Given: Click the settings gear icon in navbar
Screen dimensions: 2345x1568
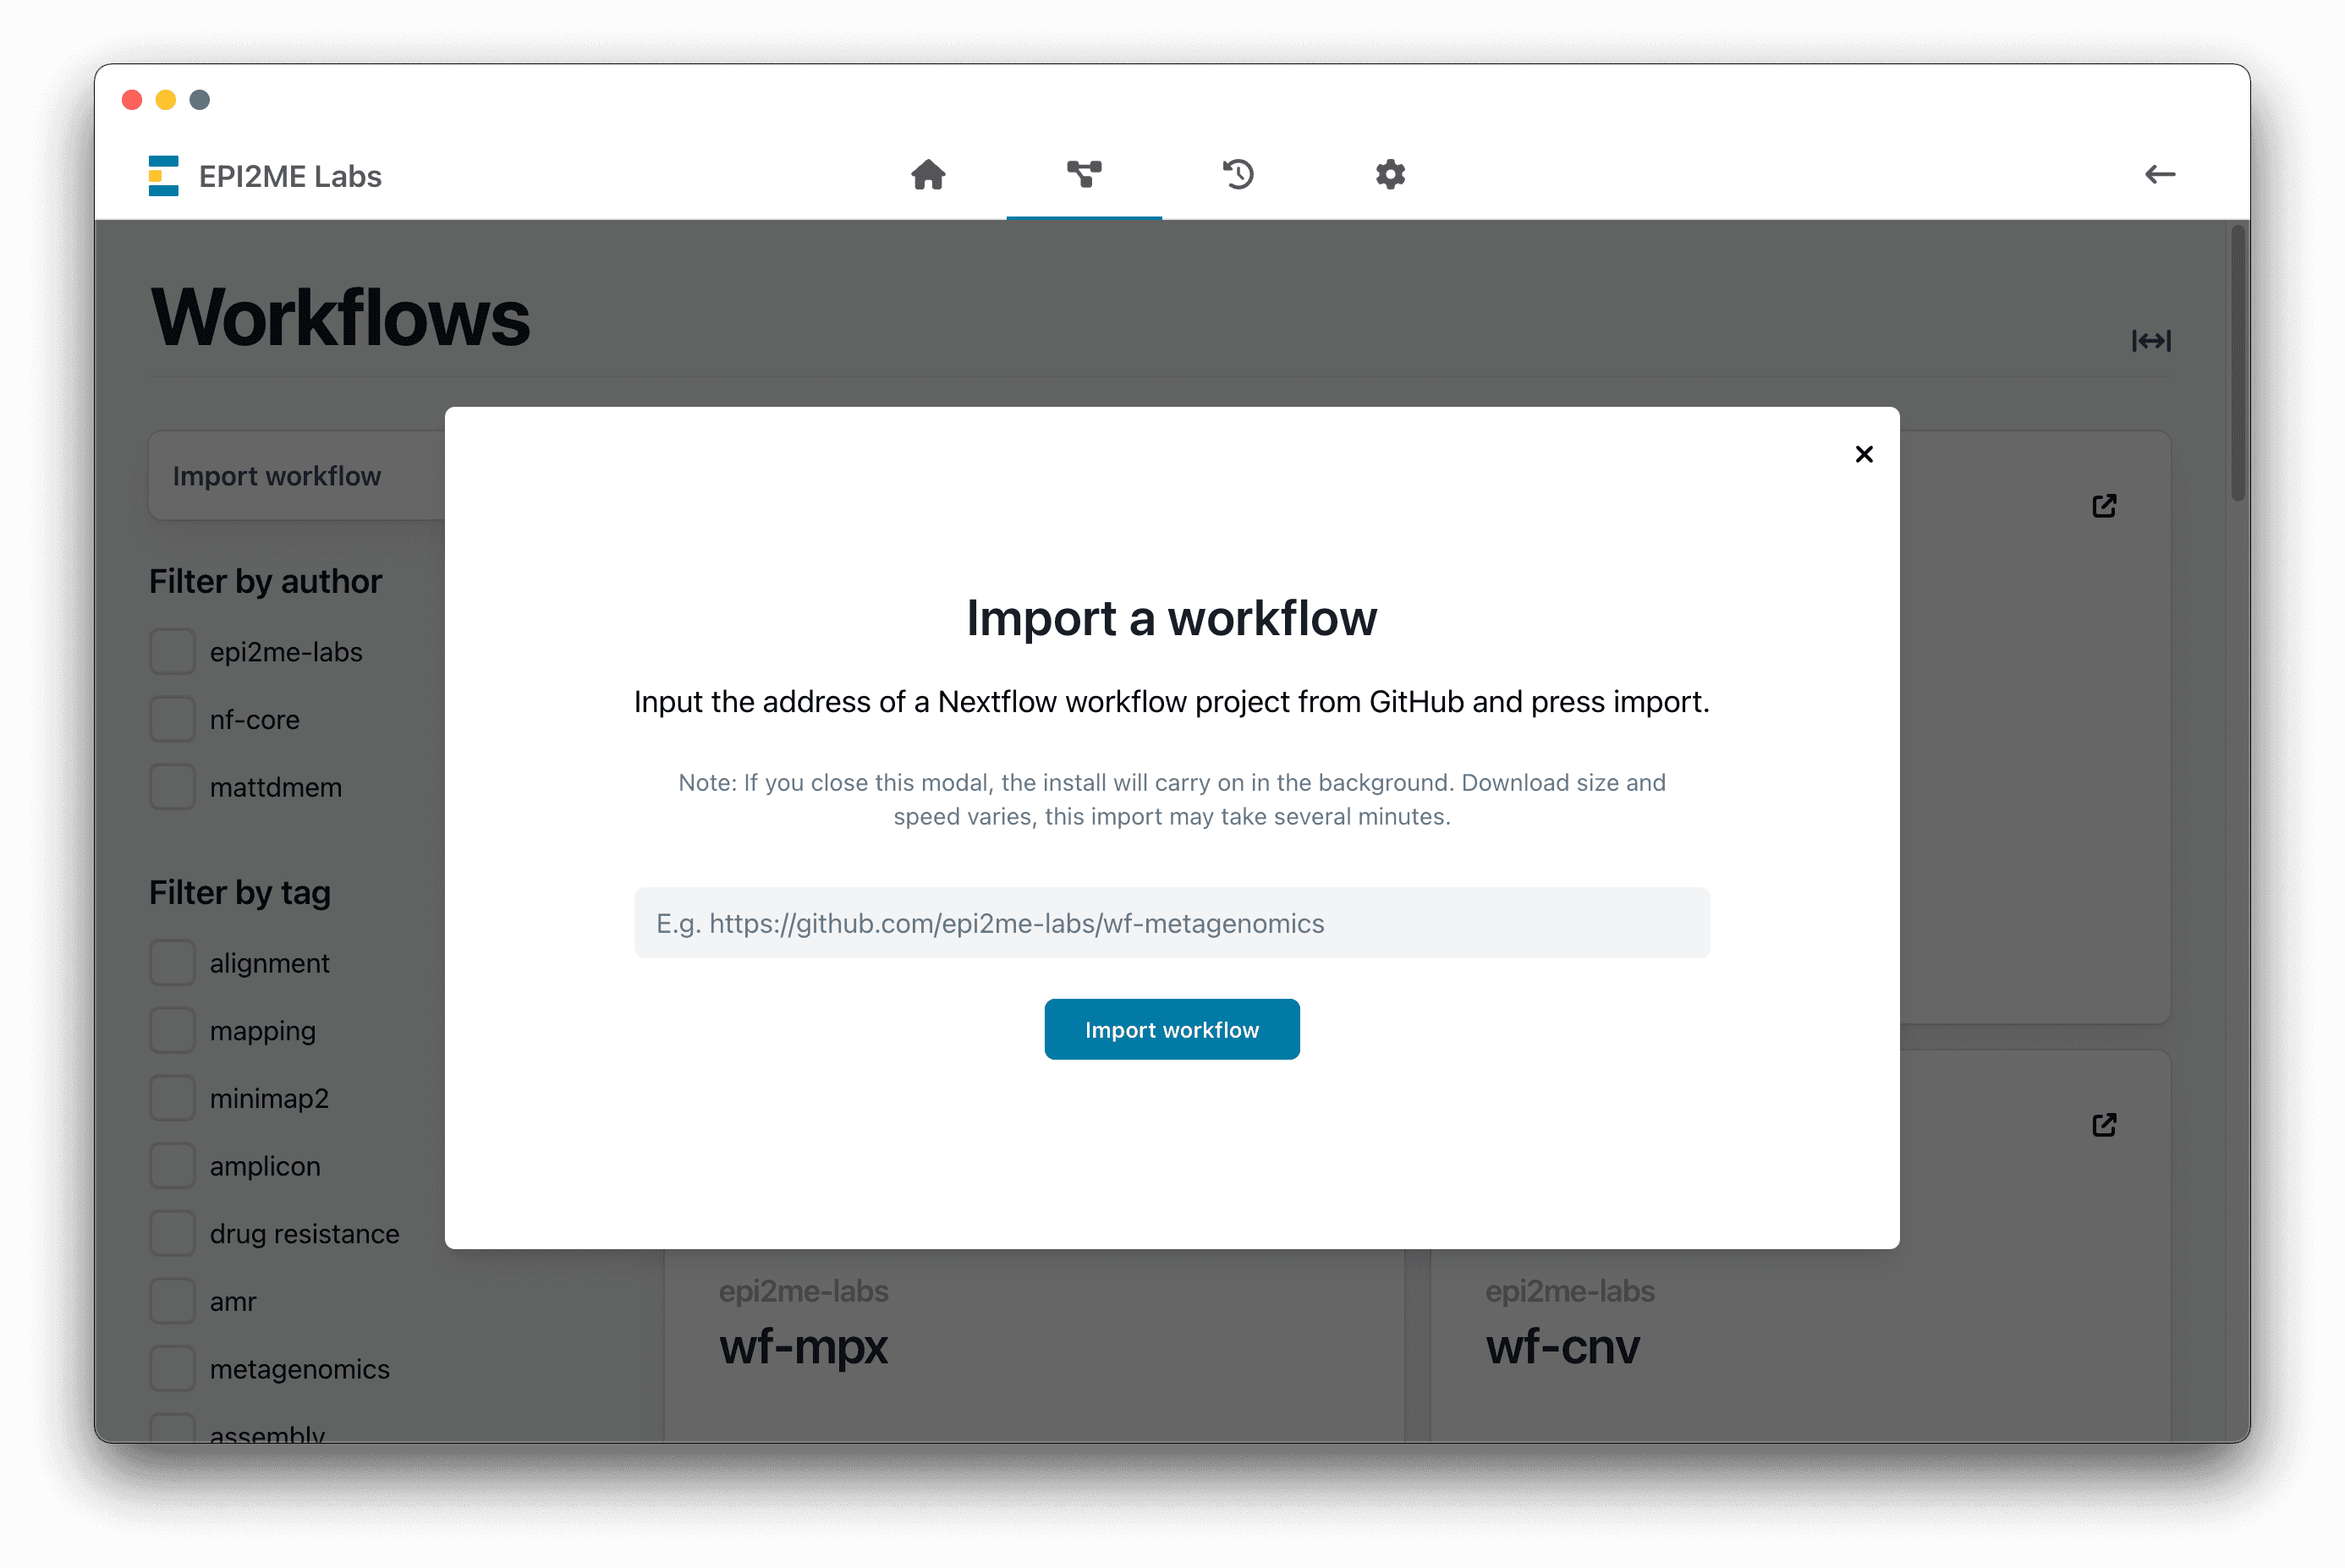Looking at the screenshot, I should click(x=1390, y=173).
